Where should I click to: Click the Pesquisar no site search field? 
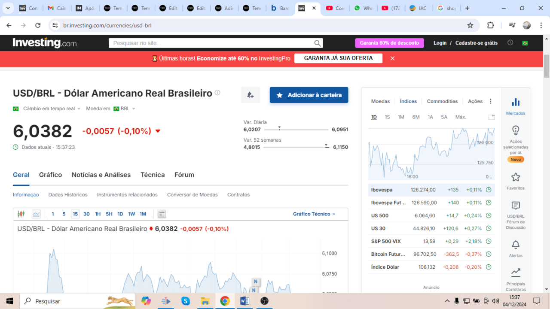(x=211, y=43)
